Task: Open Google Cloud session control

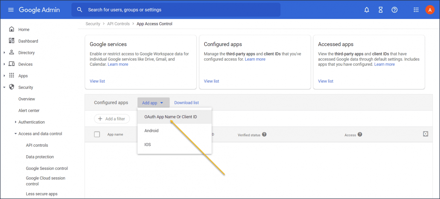Action: tap(46, 181)
